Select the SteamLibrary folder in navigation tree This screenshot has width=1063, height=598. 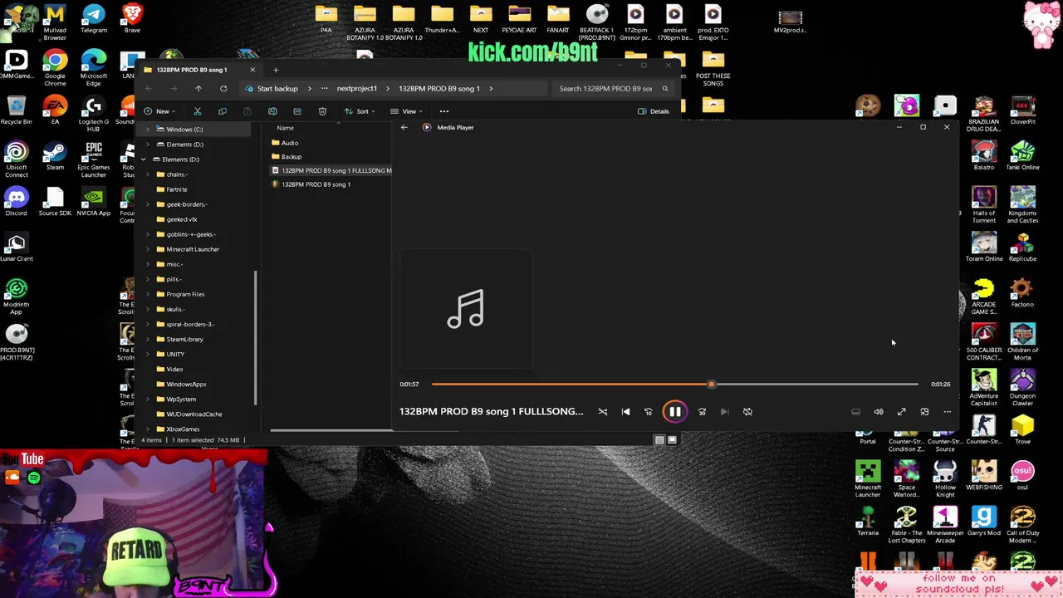tap(184, 339)
